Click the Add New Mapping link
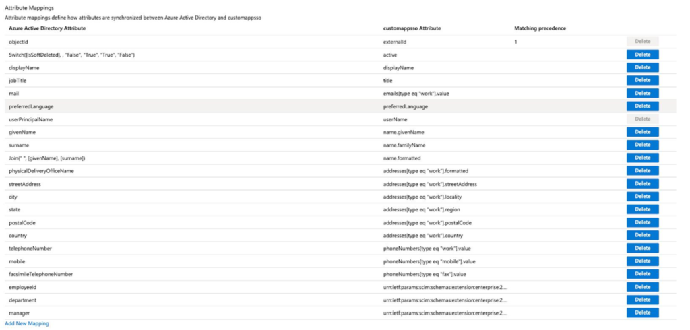 tap(27, 324)
